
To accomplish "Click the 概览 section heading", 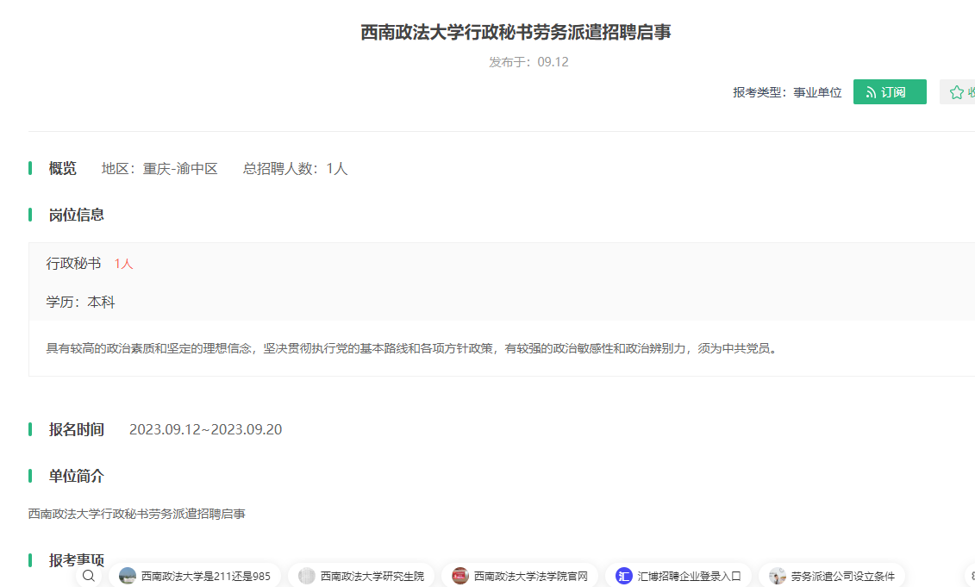I will (x=63, y=168).
